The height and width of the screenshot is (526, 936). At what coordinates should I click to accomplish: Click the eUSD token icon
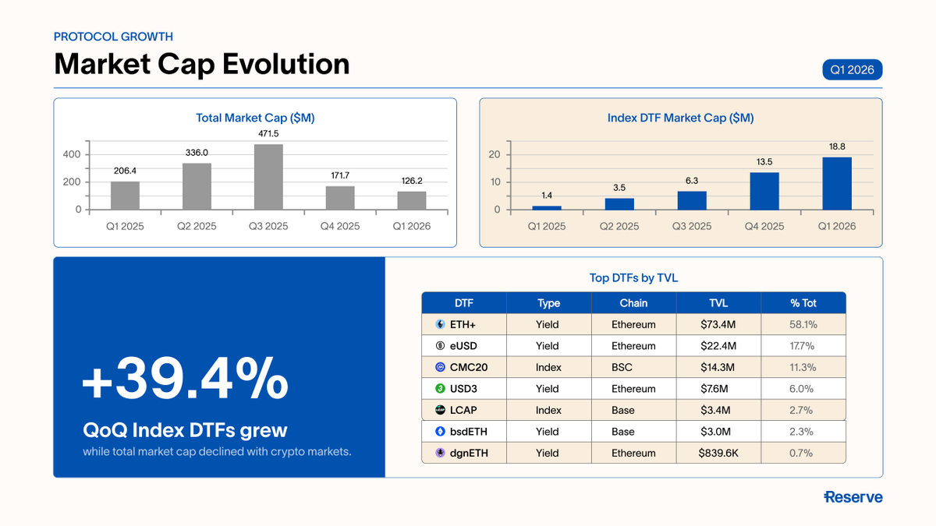[x=440, y=346]
